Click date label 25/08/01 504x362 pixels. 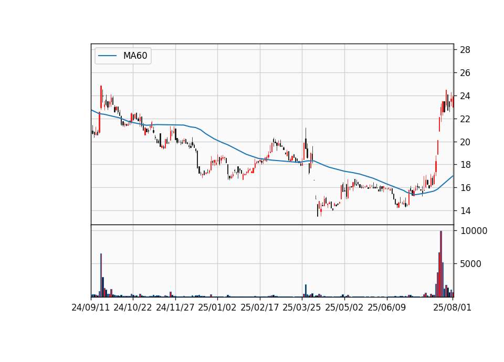(452, 307)
